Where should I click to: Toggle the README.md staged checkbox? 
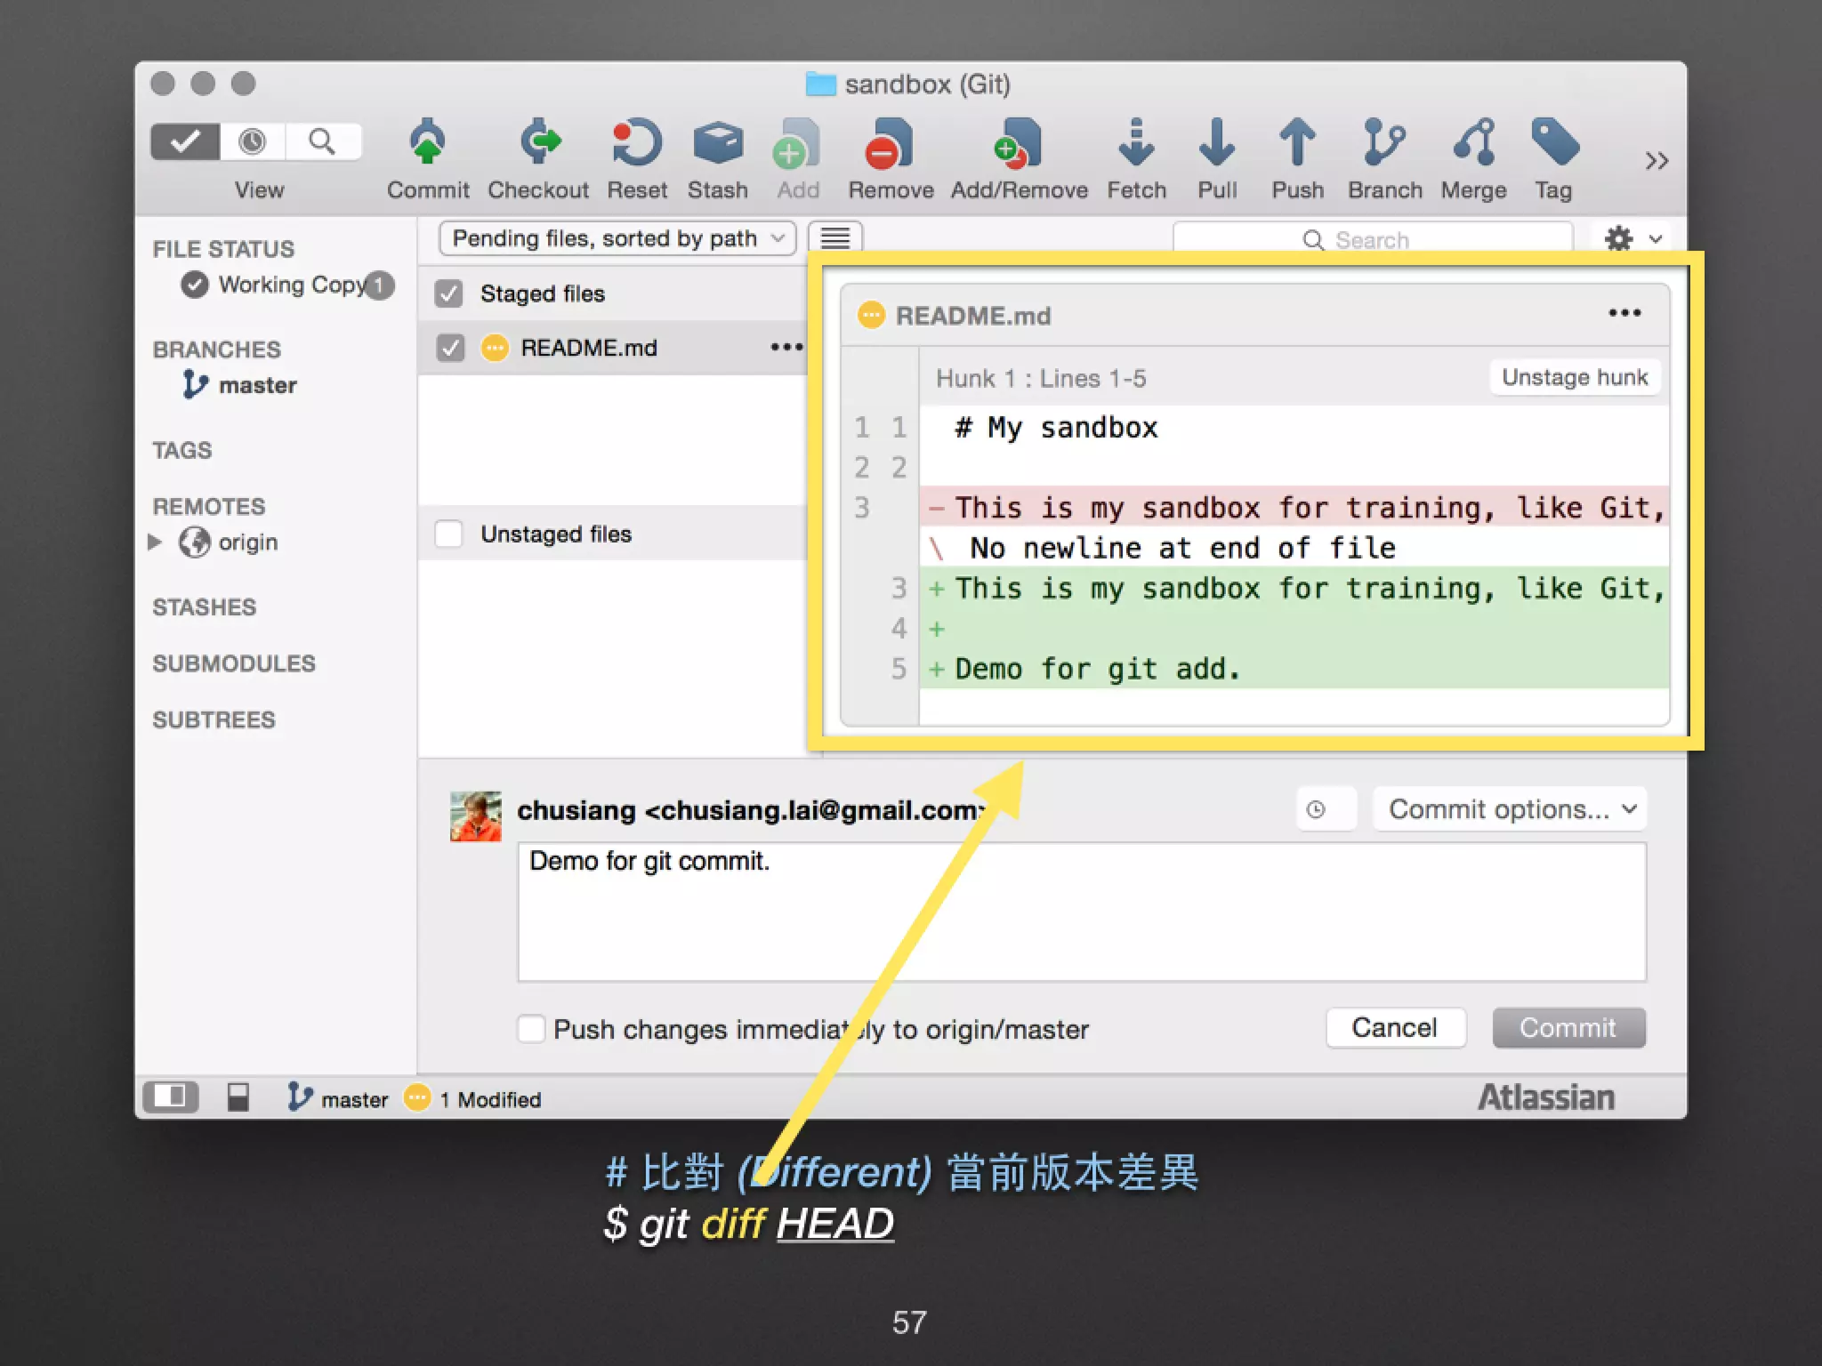pyautogui.click(x=451, y=348)
